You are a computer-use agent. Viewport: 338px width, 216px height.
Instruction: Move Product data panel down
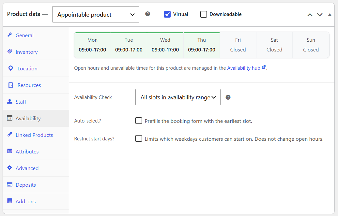pos(320,15)
